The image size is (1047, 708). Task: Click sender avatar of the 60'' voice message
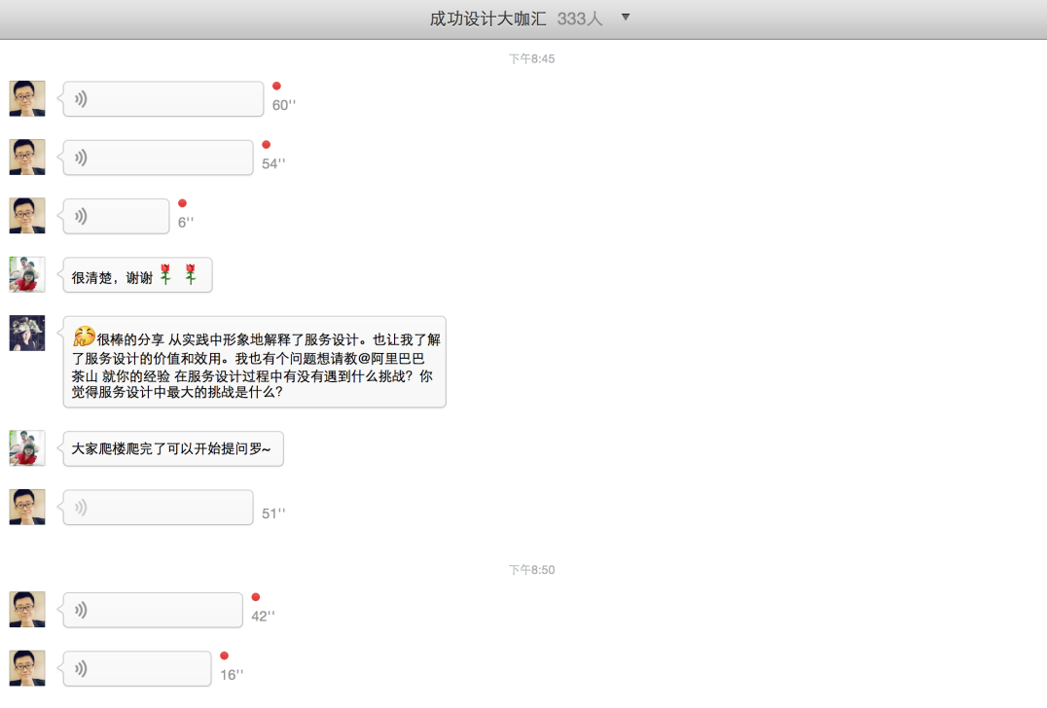coord(27,99)
